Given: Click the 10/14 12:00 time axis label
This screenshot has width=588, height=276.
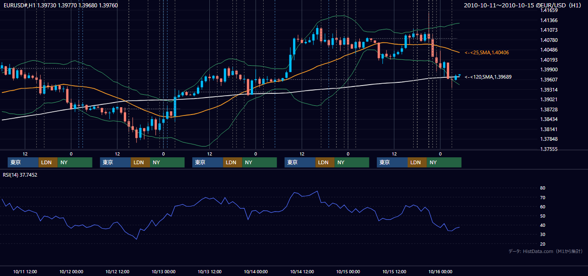Looking at the screenshot, I should click(302, 271).
